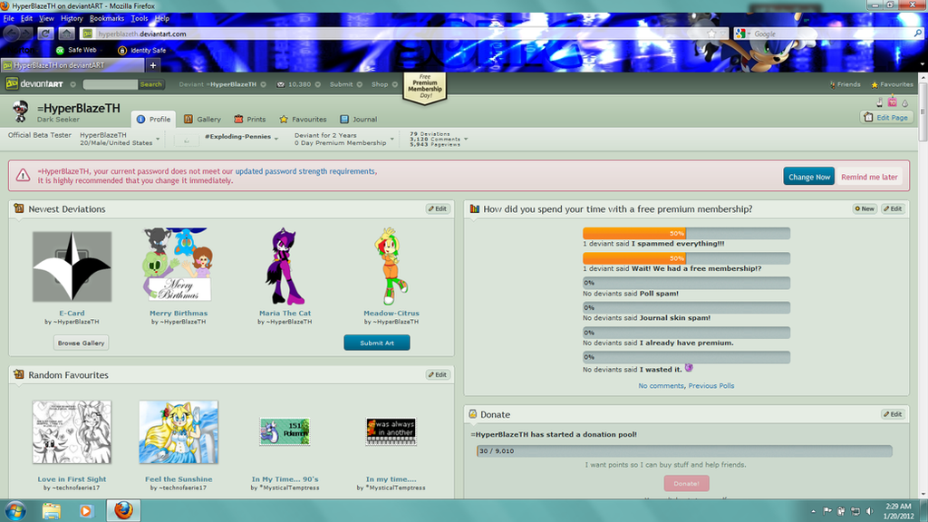Viewport: 928px width, 522px height.
Task: Click the Browse Gallery button
Action: click(81, 343)
